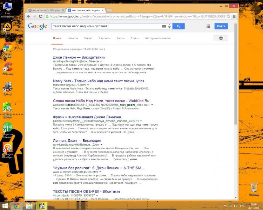Close the 'что за песня?' tab

tap(63, 10)
